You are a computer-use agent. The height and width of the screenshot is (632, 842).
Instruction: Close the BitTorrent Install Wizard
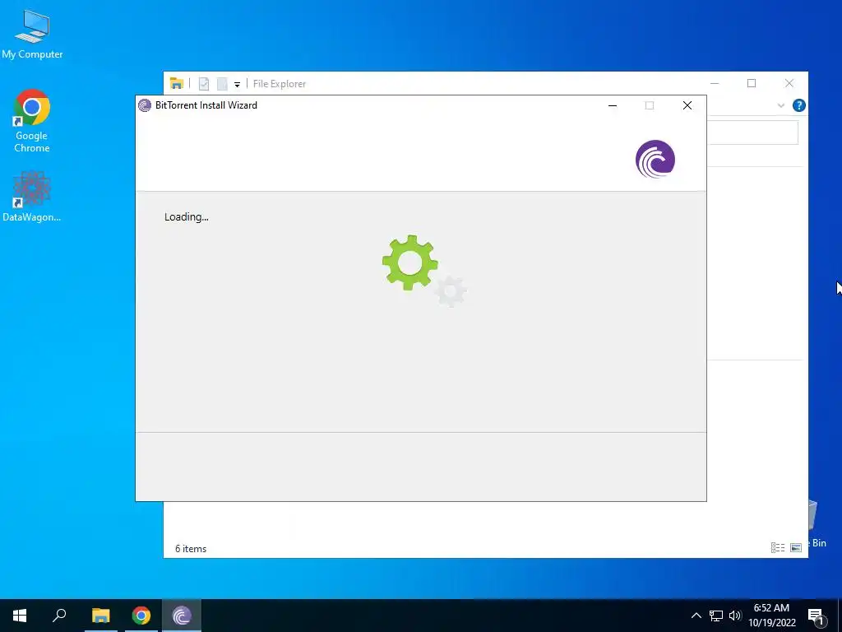click(687, 105)
